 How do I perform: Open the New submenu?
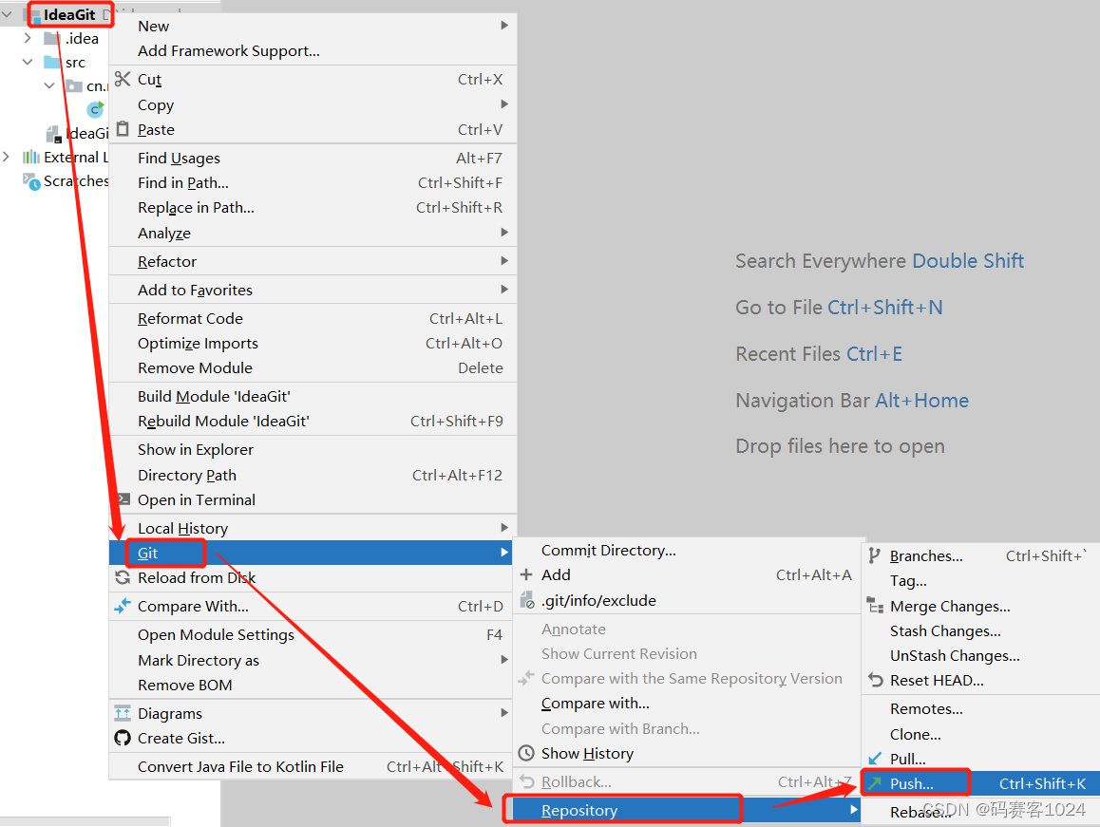(313, 26)
